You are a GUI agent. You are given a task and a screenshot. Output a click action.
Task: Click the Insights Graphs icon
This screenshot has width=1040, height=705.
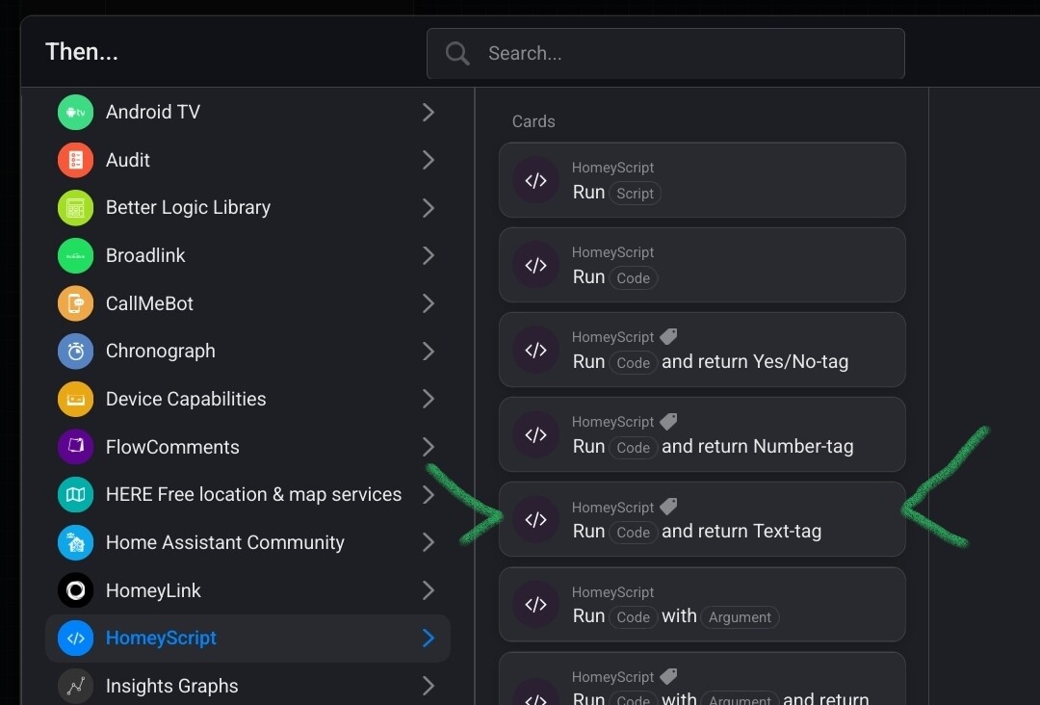[x=75, y=686]
